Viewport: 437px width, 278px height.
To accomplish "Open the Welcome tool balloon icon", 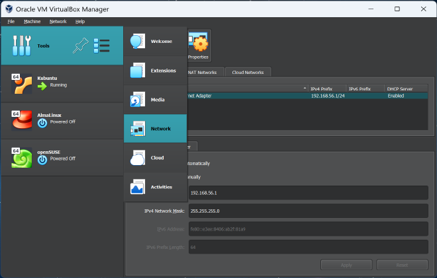I will click(x=138, y=42).
